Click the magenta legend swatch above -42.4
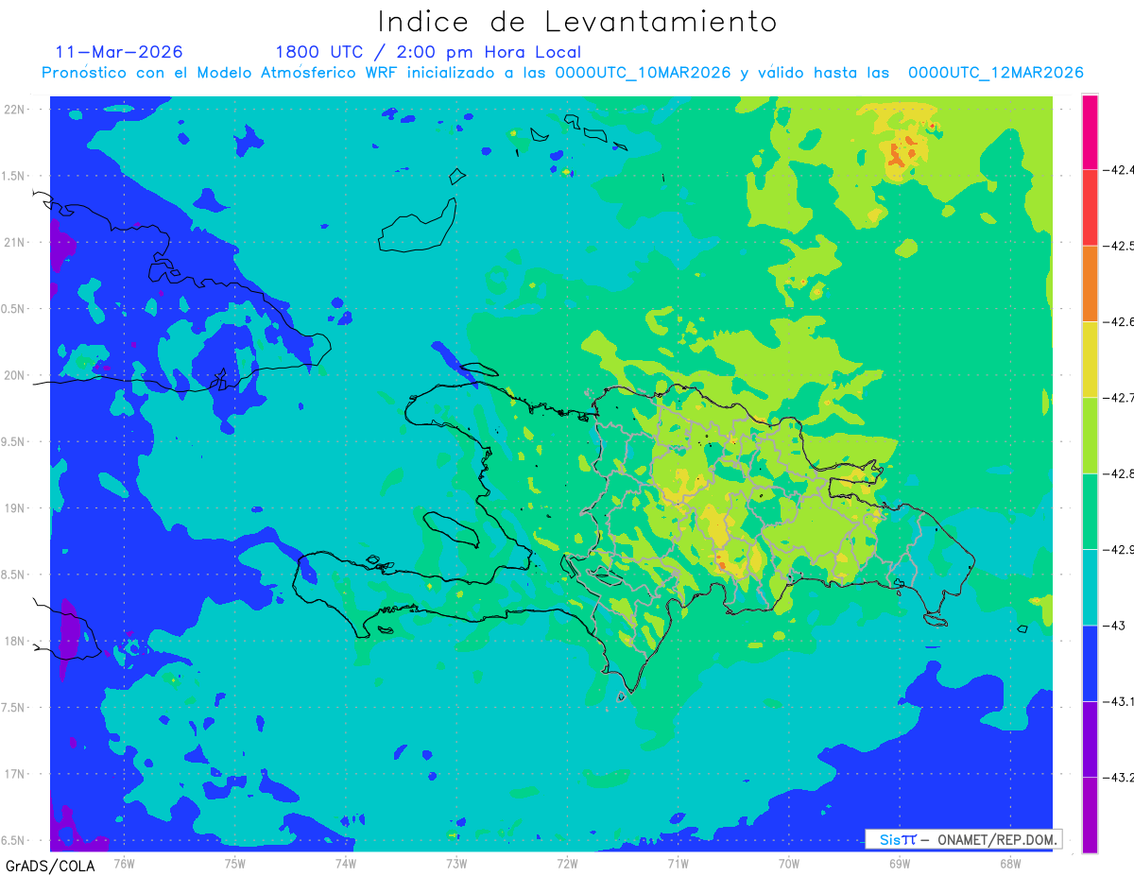The width and height of the screenshot is (1134, 876). coord(1090,131)
